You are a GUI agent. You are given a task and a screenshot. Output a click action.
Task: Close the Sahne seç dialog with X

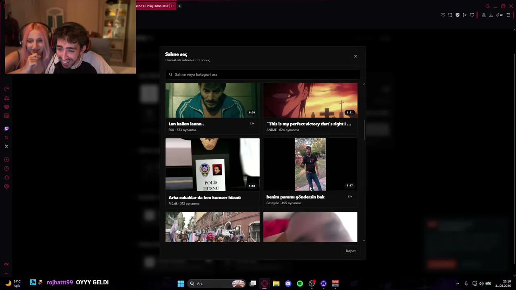pyautogui.click(x=356, y=56)
